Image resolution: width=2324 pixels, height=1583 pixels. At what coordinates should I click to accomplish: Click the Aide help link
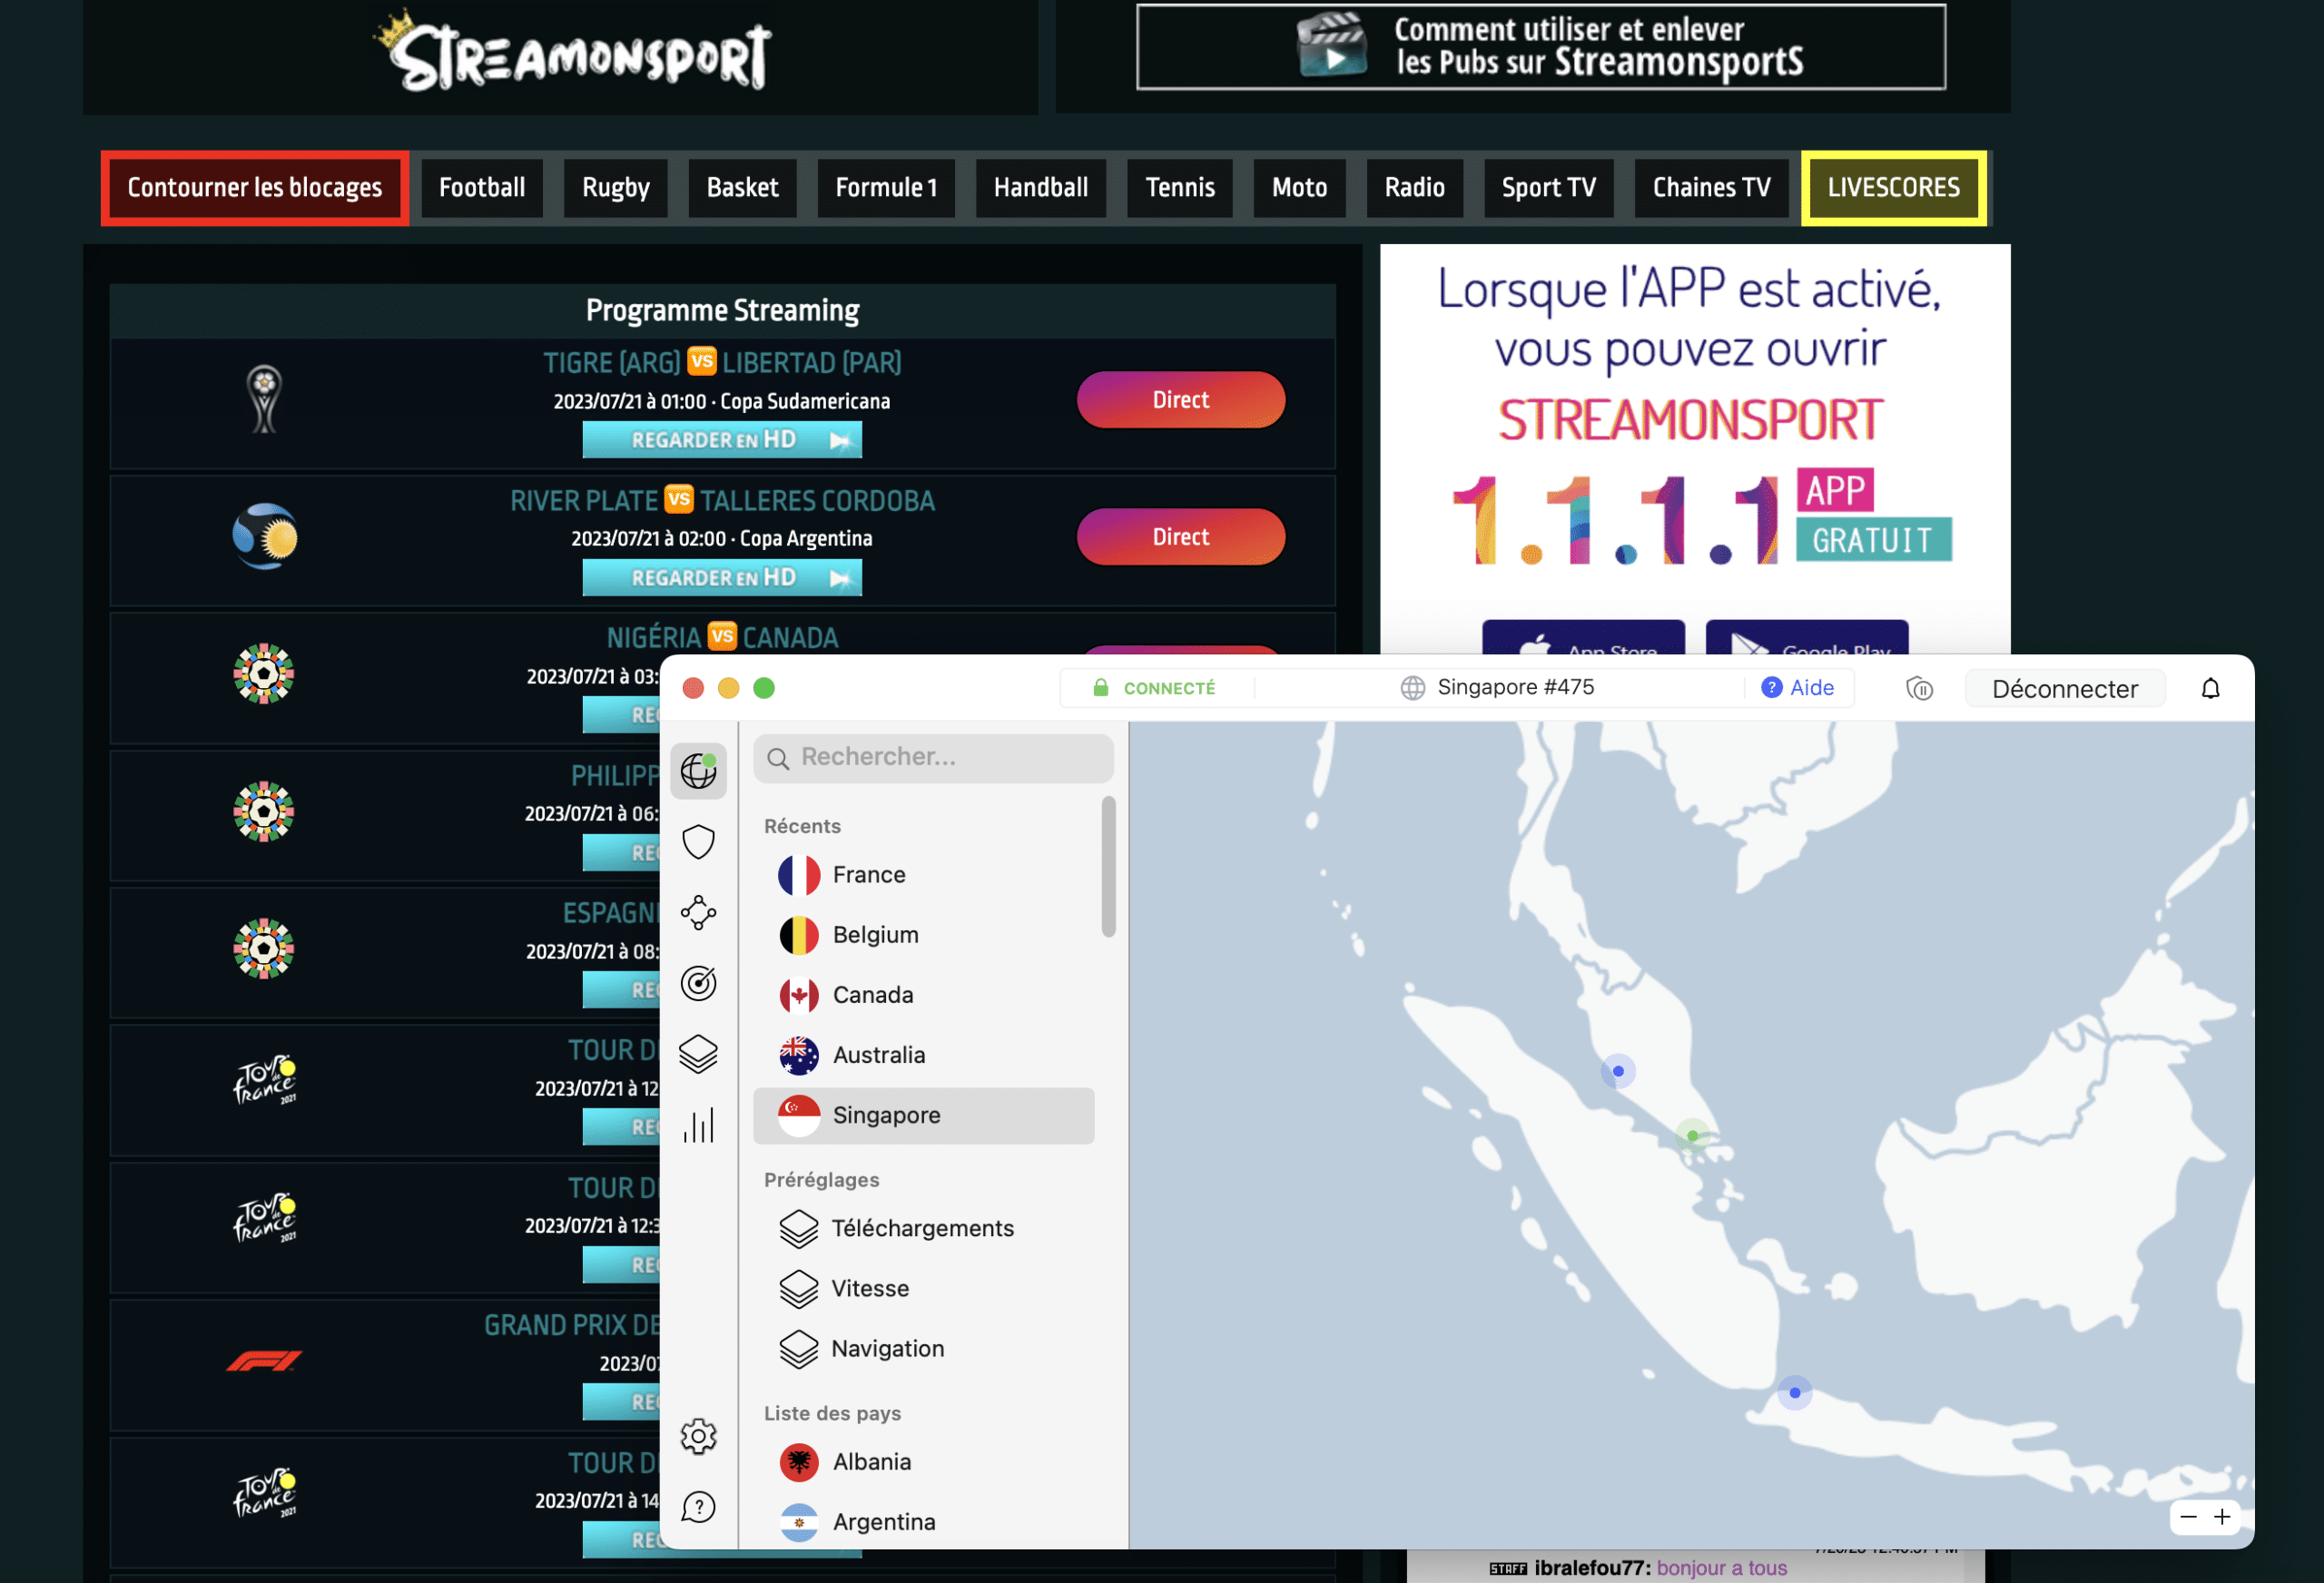coord(1797,688)
